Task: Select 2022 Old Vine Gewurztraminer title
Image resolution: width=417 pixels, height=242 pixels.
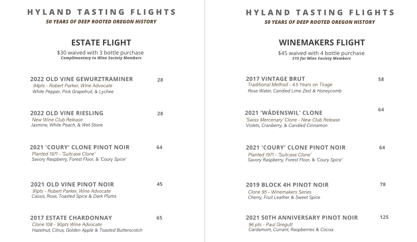Action: (81, 79)
